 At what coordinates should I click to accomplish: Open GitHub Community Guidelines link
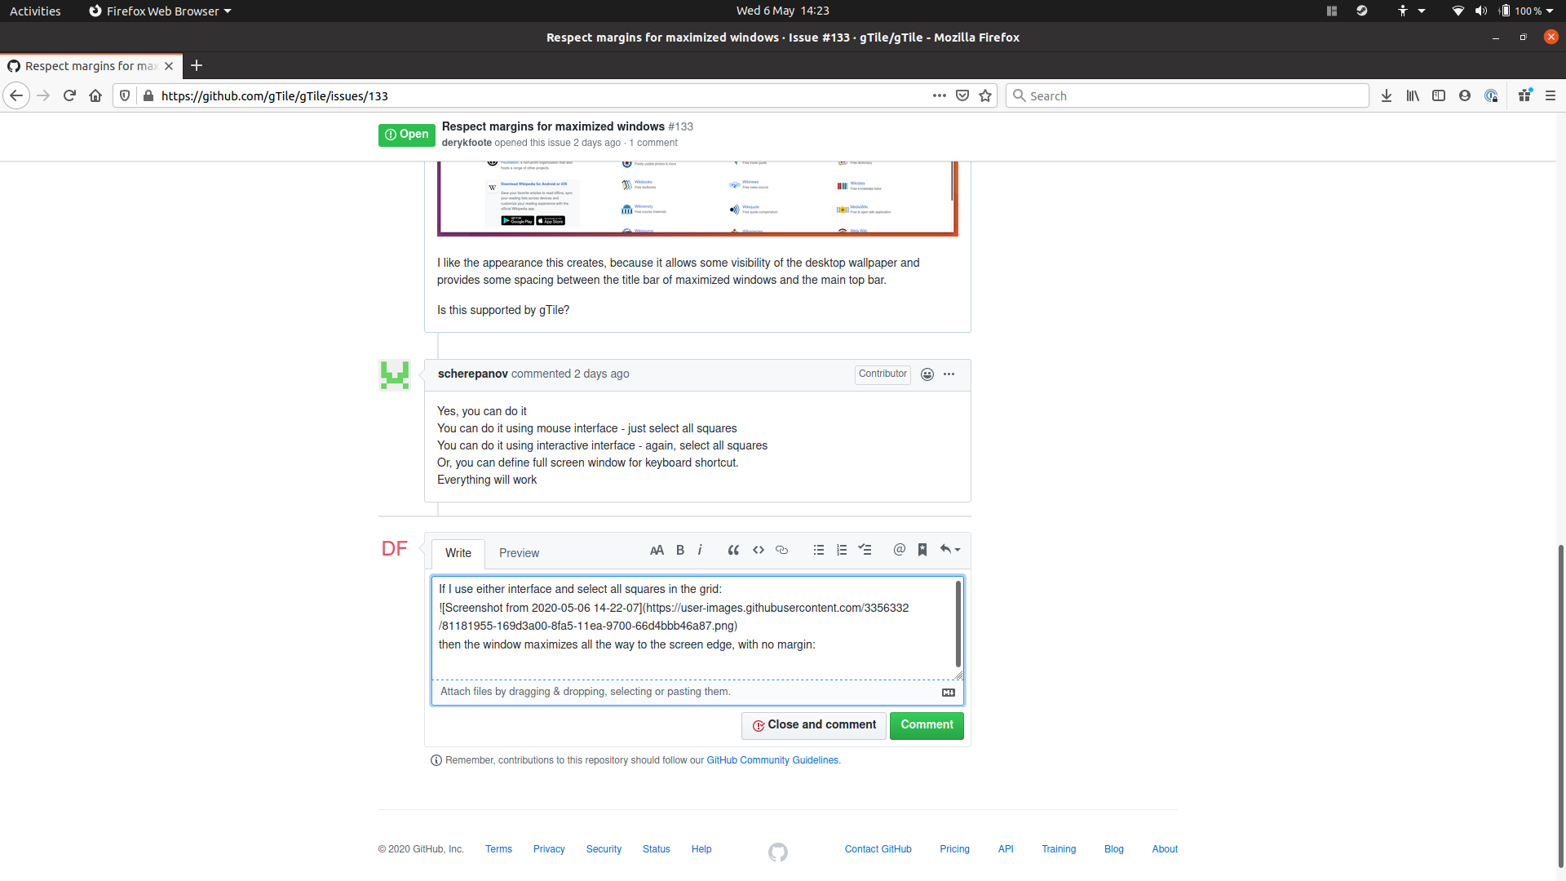click(772, 760)
